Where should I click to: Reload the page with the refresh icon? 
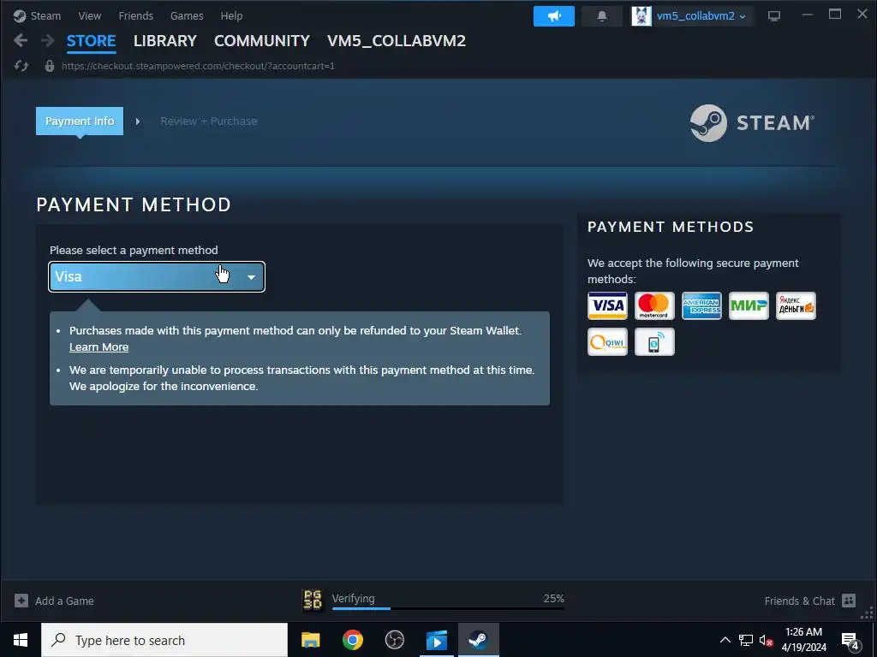[21, 66]
